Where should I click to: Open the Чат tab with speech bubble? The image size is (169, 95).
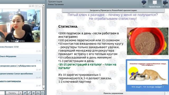click(x=144, y=4)
